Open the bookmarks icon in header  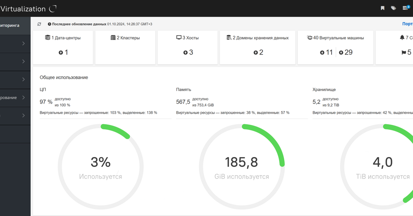pos(382,8)
